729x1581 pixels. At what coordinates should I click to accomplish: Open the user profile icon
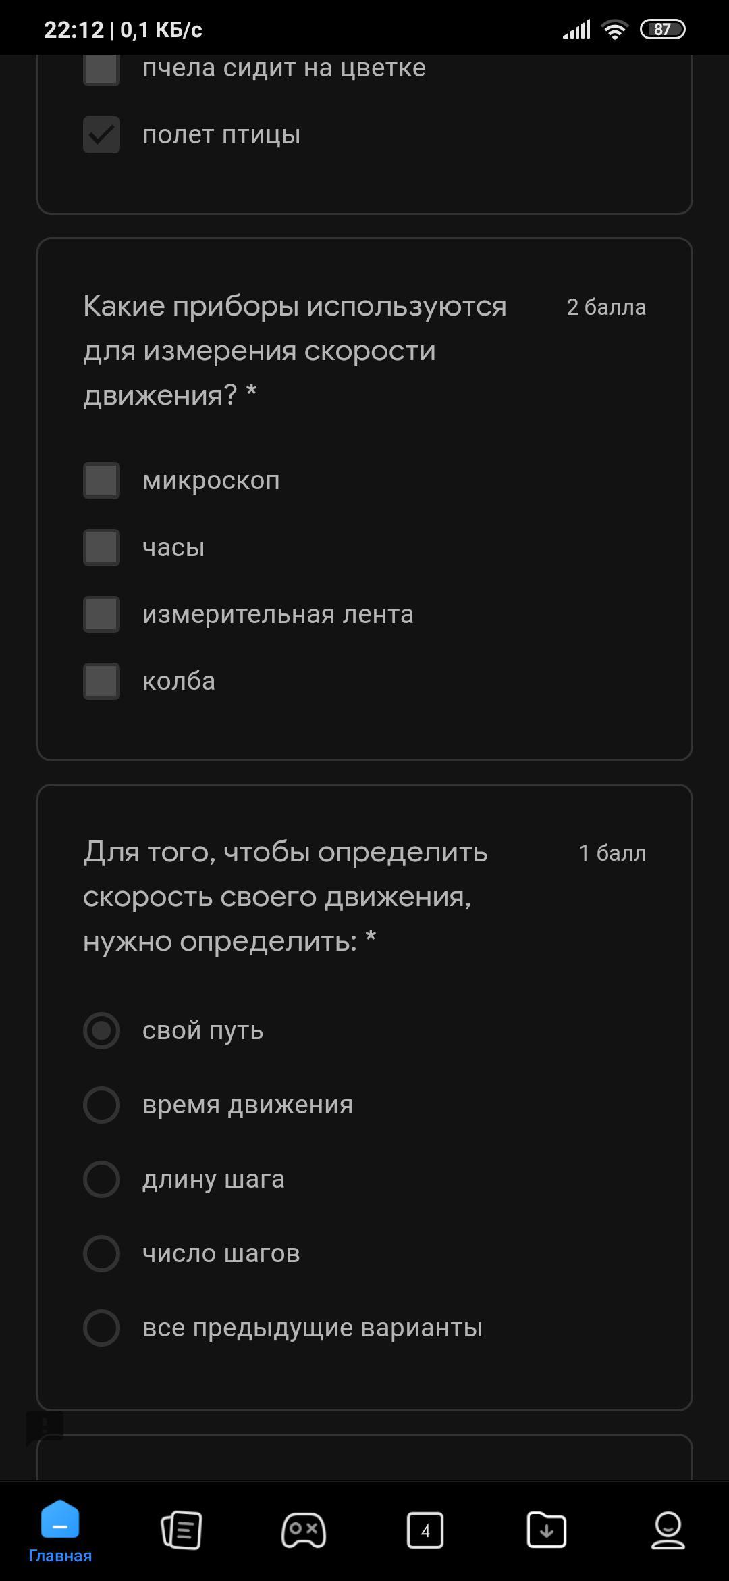668,1530
